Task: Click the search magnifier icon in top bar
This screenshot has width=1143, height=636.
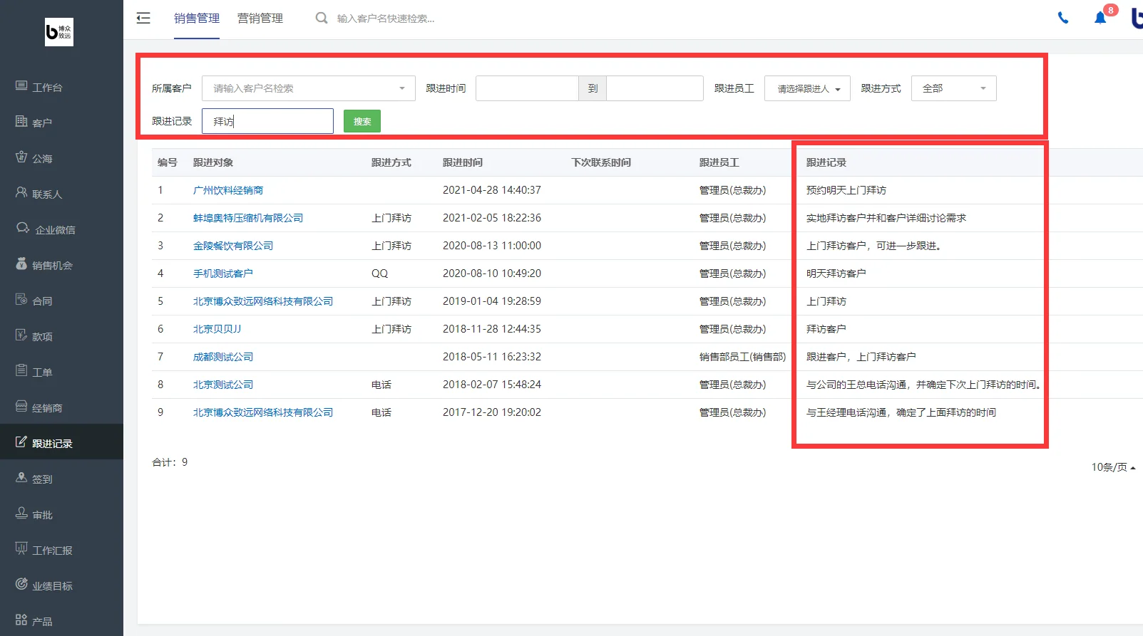Action: click(x=322, y=18)
